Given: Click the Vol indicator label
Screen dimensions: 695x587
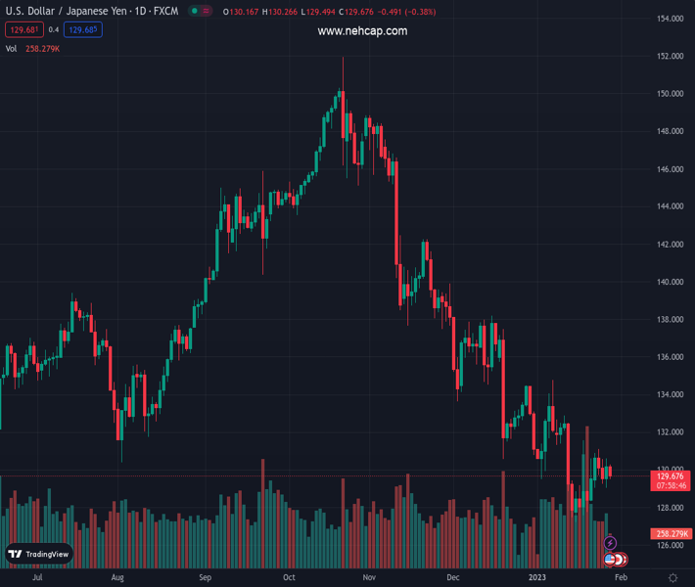Looking at the screenshot, I should click(x=12, y=48).
